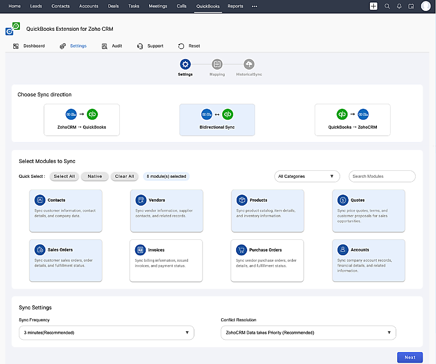
Task: Select ZohoCRM → QuickBooks sync direction
Action: click(x=82, y=120)
